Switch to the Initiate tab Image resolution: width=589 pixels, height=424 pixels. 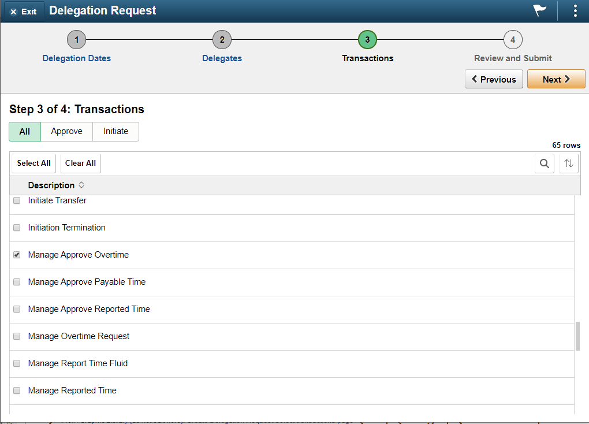coord(115,132)
